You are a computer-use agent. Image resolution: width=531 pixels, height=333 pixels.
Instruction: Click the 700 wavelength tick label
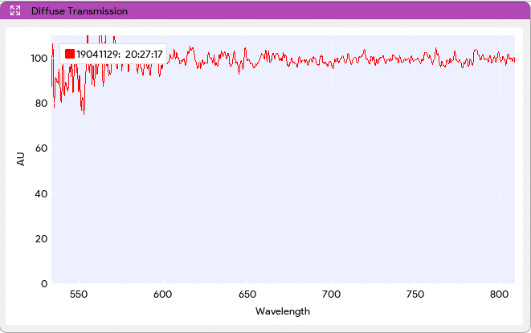332,294
